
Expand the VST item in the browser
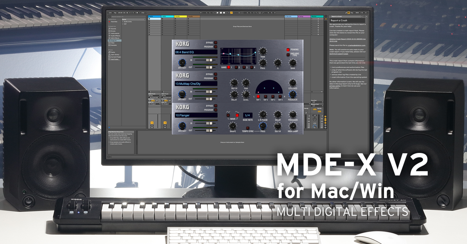126,24
